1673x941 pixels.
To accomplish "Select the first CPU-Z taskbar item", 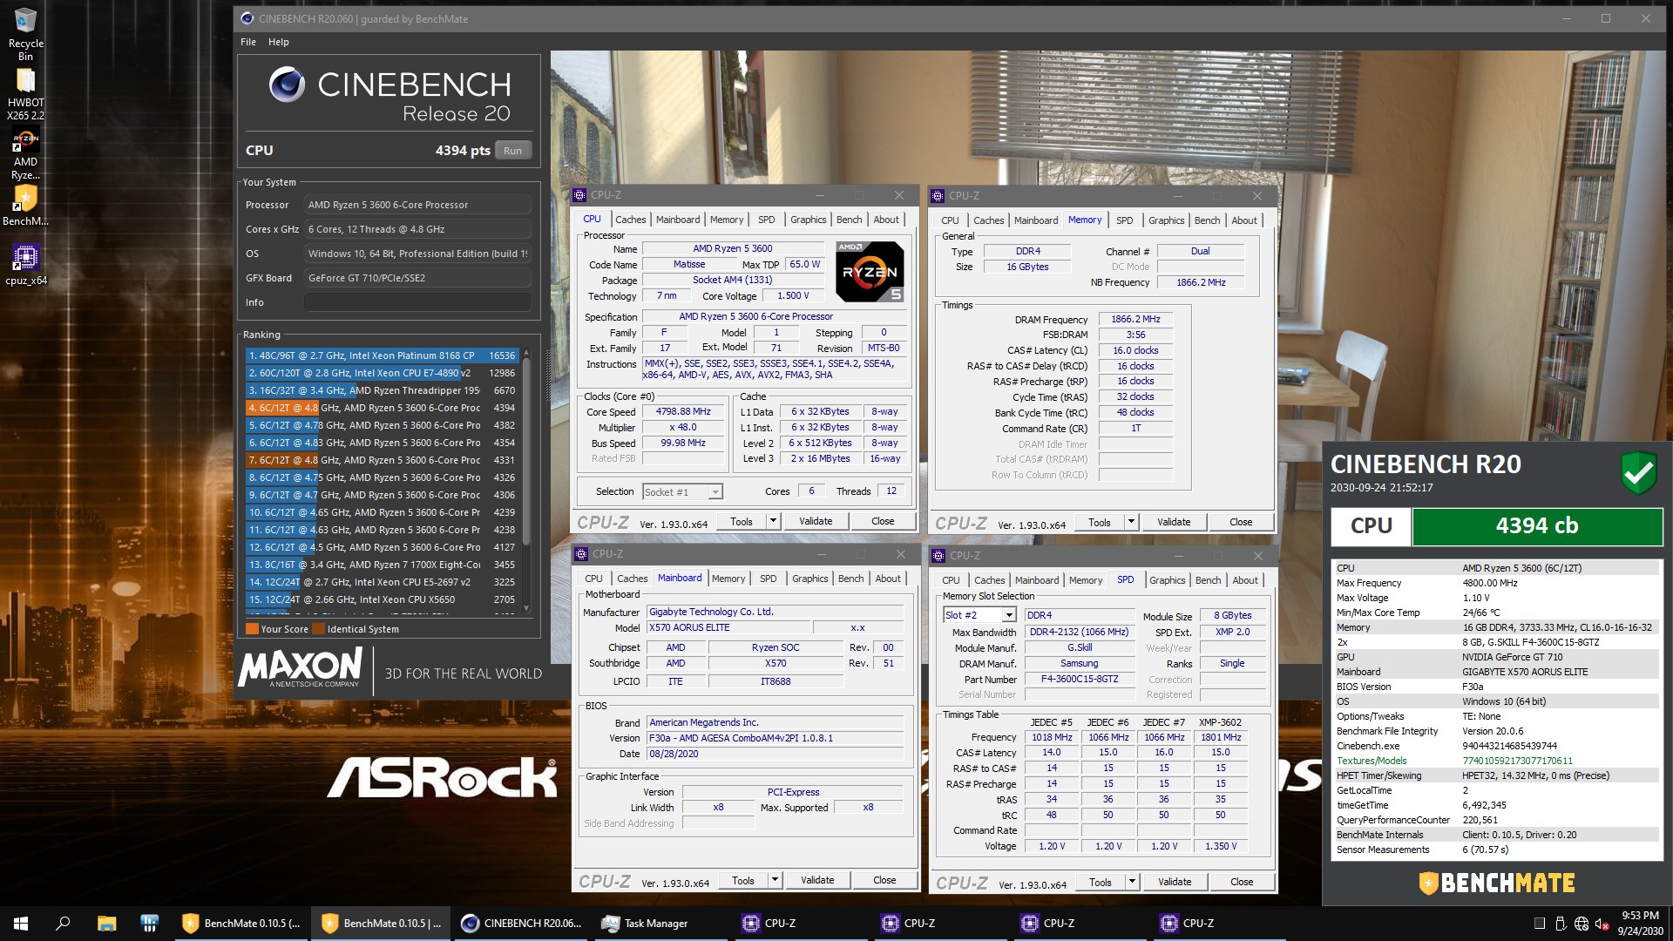I will pos(800,923).
